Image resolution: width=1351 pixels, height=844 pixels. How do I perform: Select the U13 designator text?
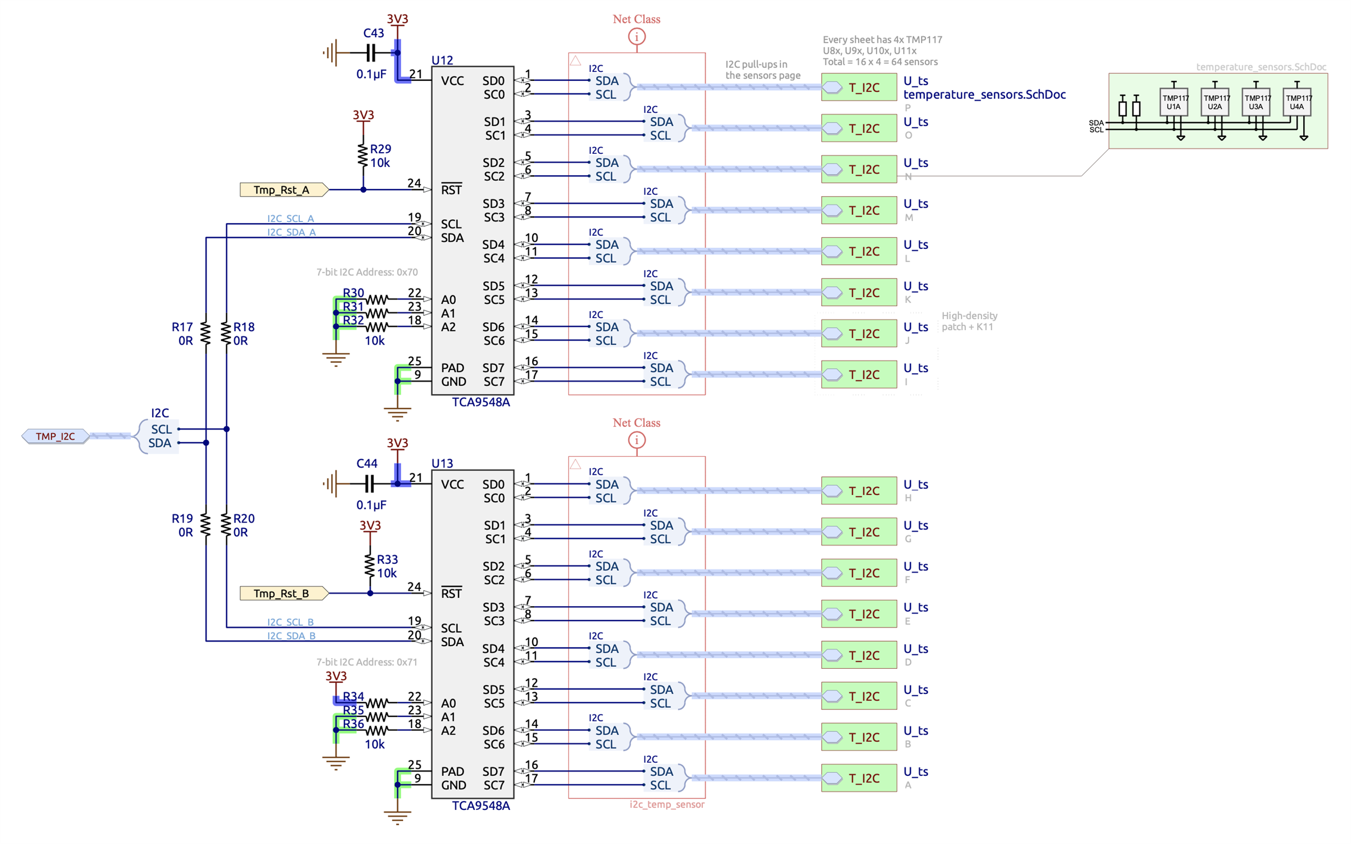click(x=442, y=464)
